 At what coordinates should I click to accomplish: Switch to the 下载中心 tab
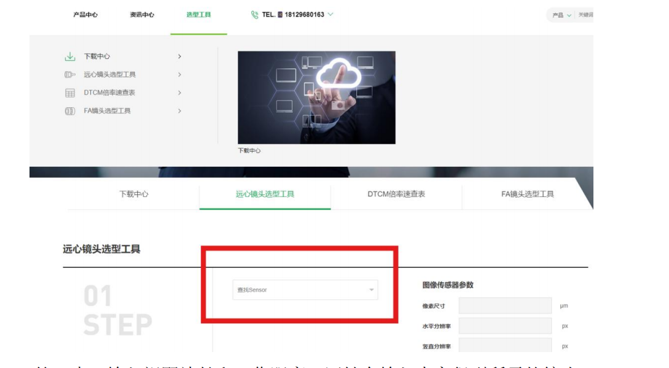tap(133, 194)
